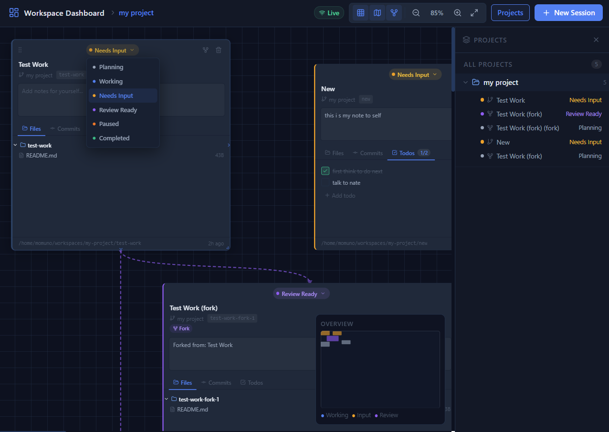Grab the drag handle on Test Work card
The height and width of the screenshot is (432, 609).
[20, 50]
